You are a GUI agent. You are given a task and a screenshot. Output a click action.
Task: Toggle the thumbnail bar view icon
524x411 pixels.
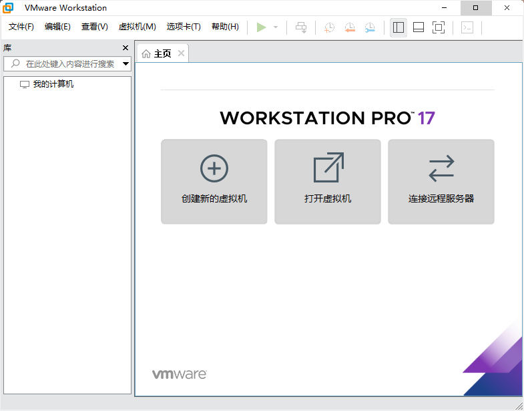point(419,27)
